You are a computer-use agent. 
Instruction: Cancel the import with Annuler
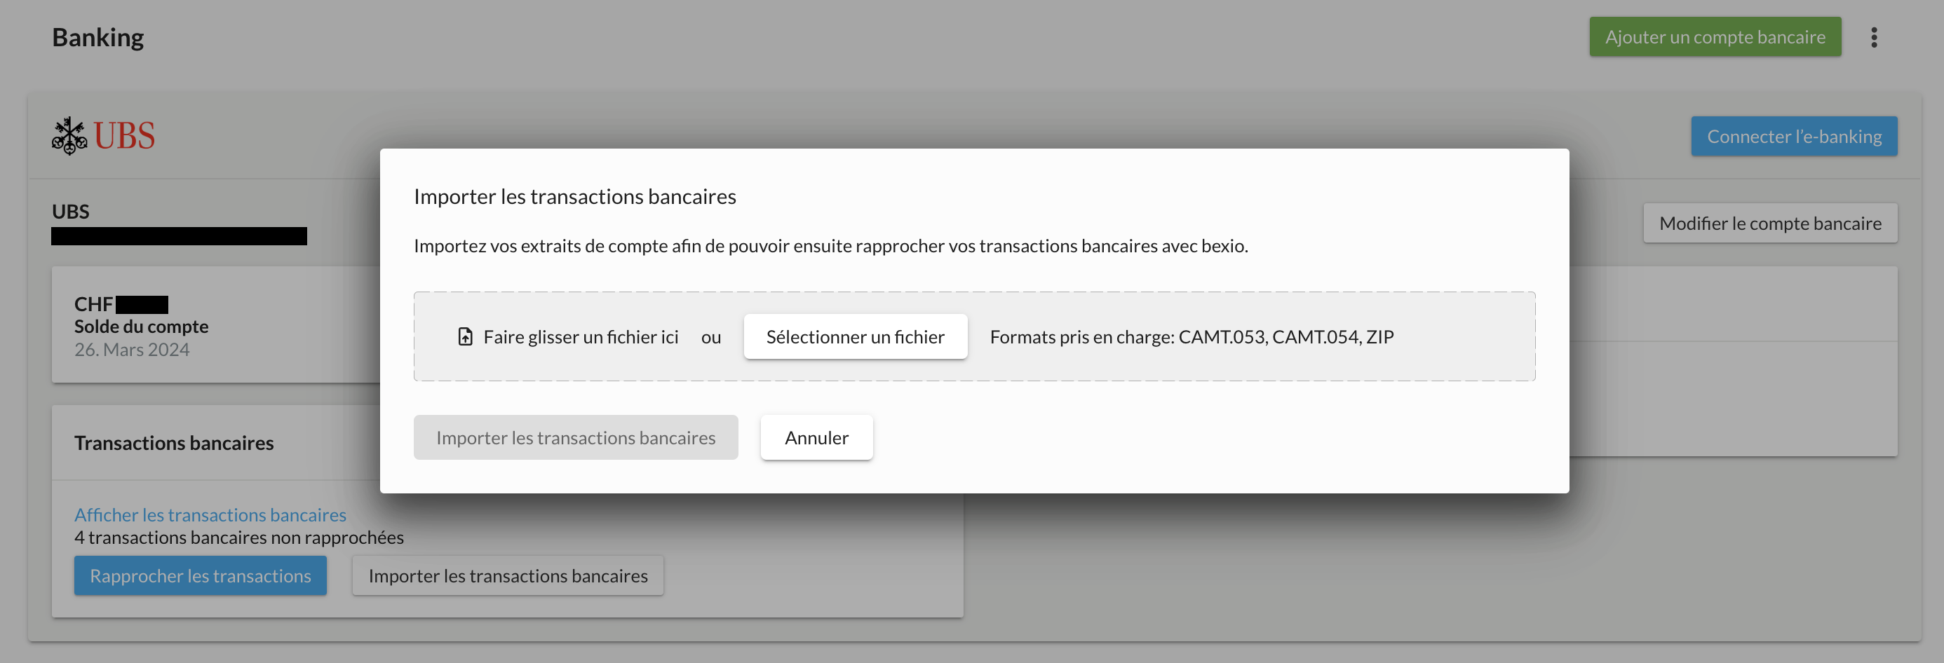pyautogui.click(x=816, y=437)
